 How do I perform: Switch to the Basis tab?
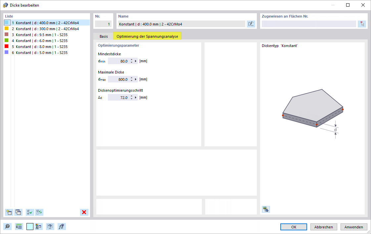[104, 36]
